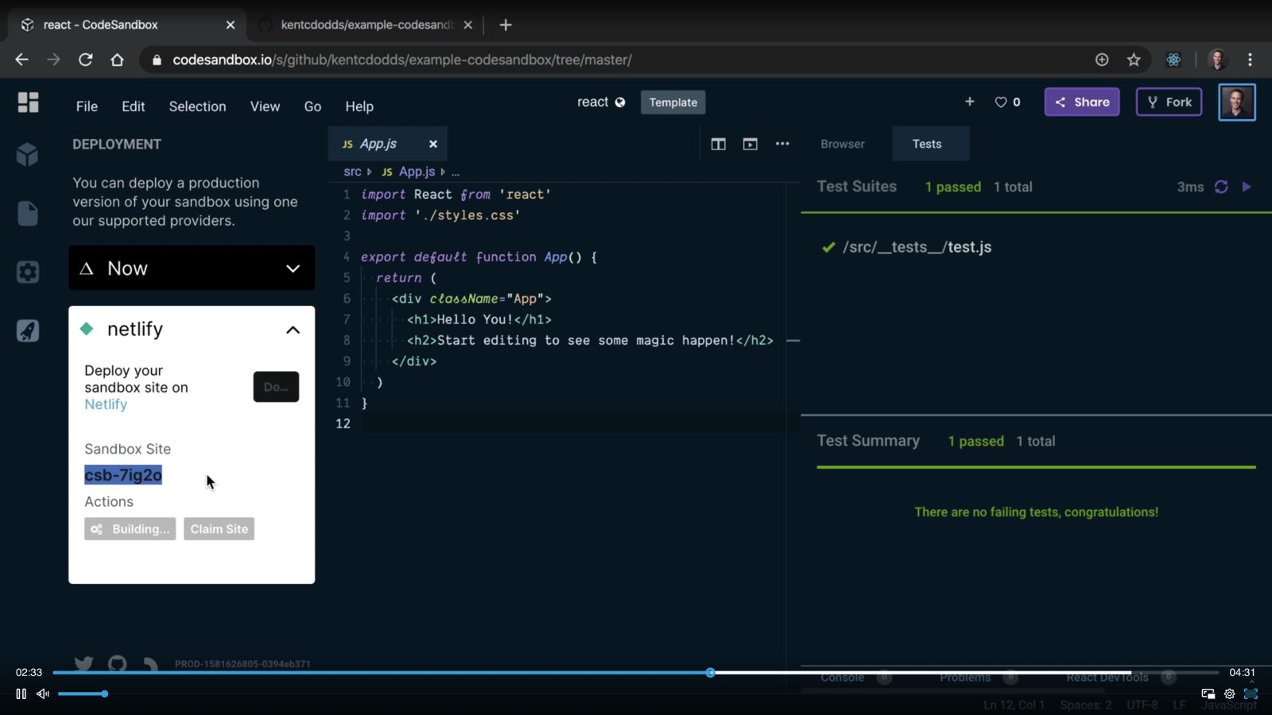Open the Twitter link icon
The width and height of the screenshot is (1272, 715).
(x=83, y=664)
